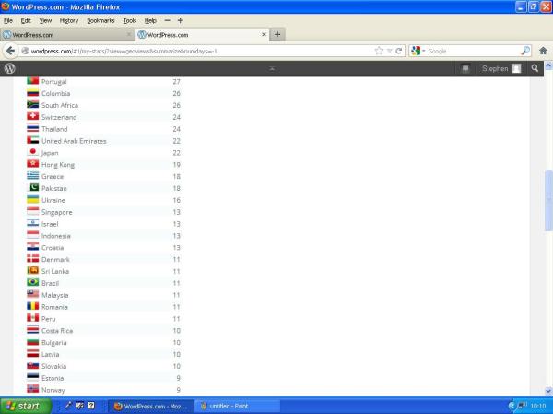The height and width of the screenshot is (414, 553).
Task: Click the menu bar minus button
Action: click(167, 20)
